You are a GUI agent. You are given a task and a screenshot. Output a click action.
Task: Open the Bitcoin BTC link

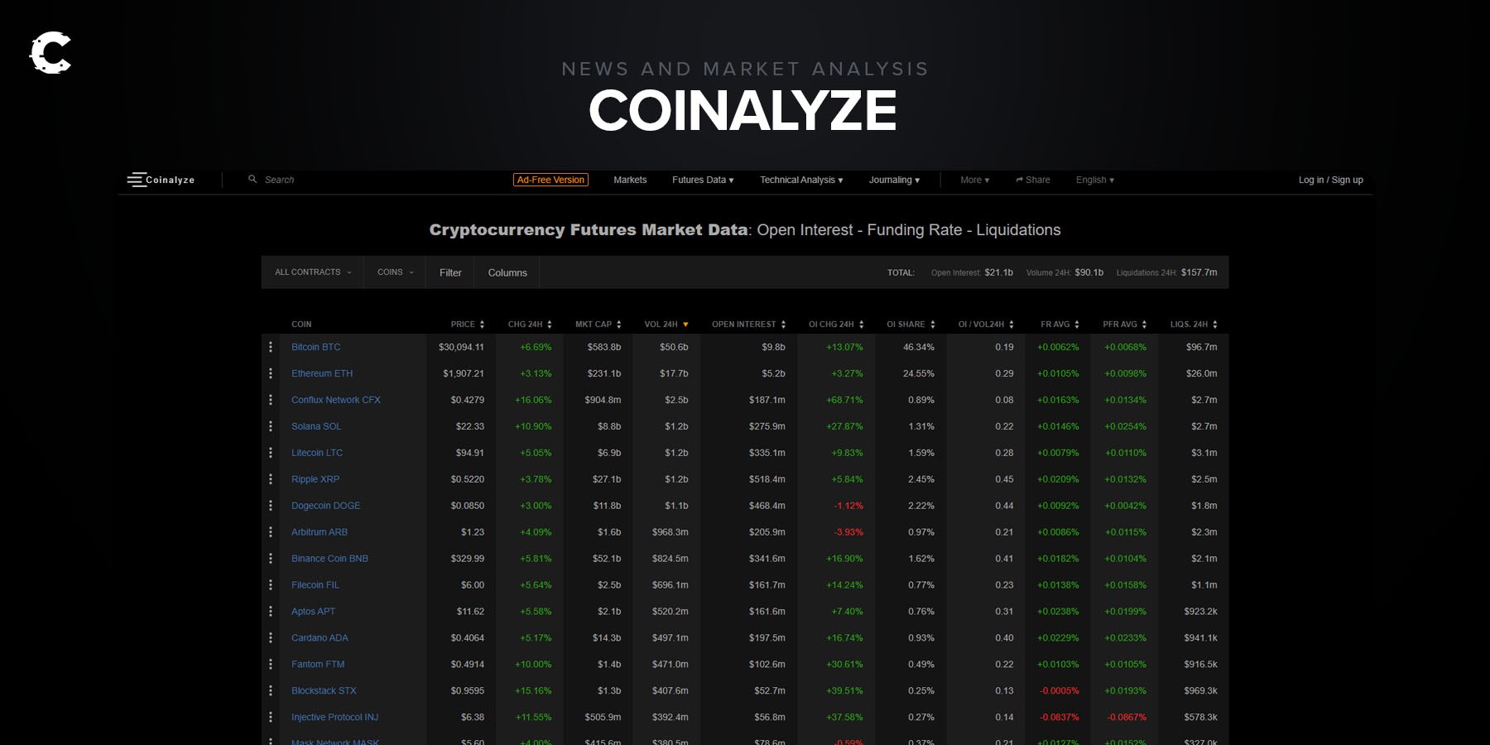click(x=316, y=347)
